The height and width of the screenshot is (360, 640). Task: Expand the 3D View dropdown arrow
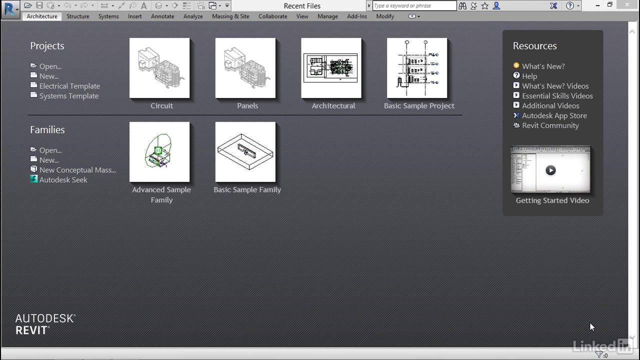point(166,6)
